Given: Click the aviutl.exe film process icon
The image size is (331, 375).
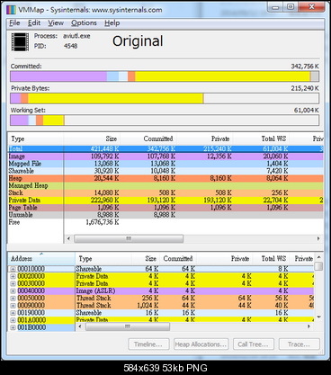Looking at the screenshot, I should (x=20, y=42).
